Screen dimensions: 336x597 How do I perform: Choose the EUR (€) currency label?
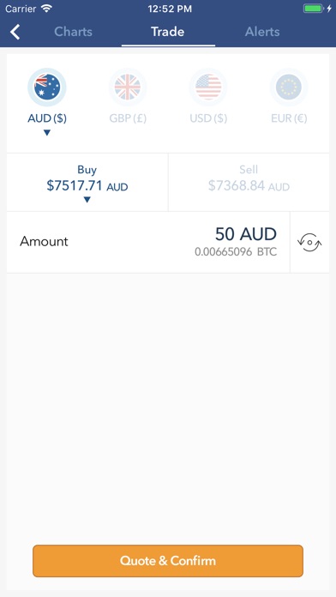click(289, 118)
